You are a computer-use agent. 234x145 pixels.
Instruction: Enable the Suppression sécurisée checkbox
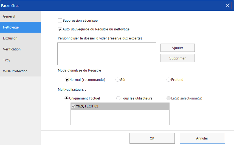(x=60, y=21)
